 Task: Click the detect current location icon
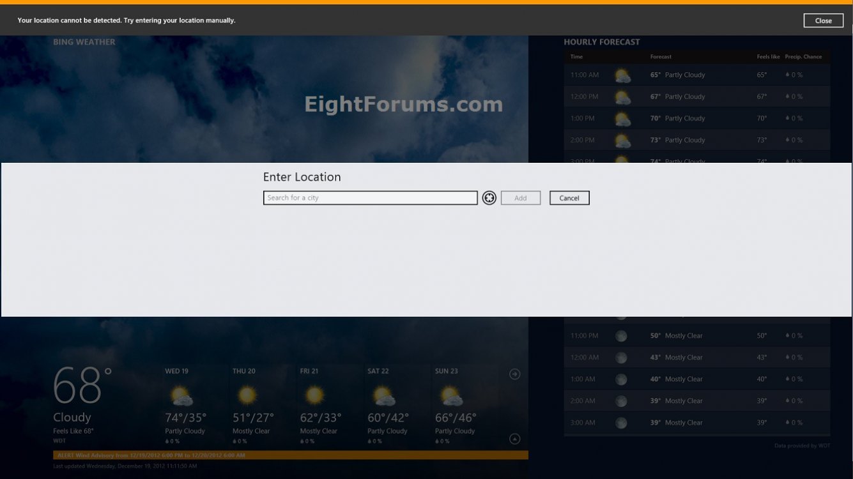tap(489, 198)
